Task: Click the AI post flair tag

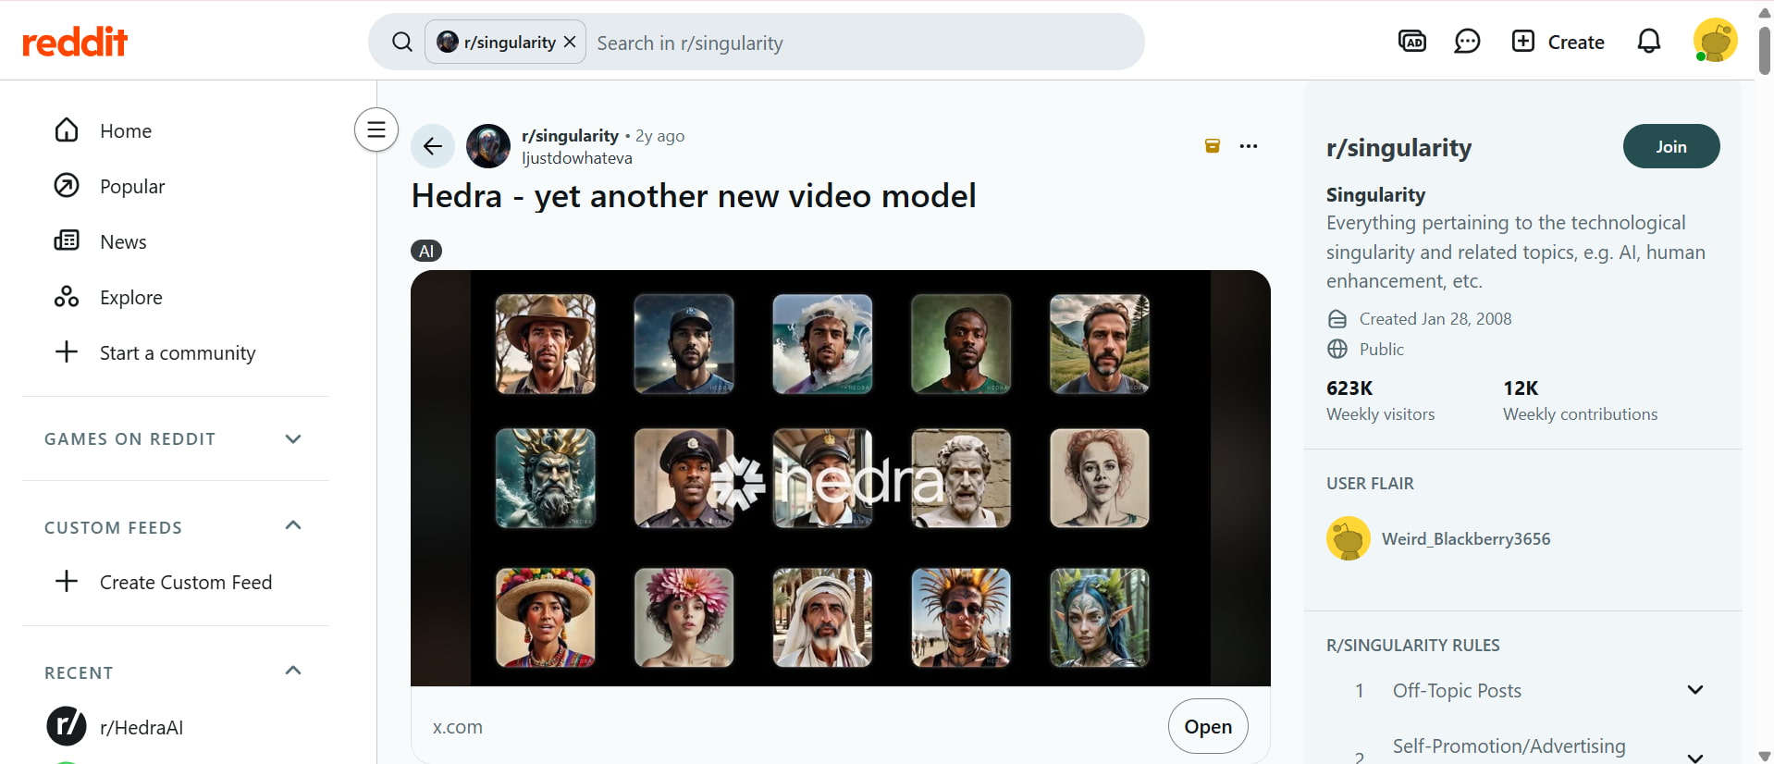Action: point(426,251)
